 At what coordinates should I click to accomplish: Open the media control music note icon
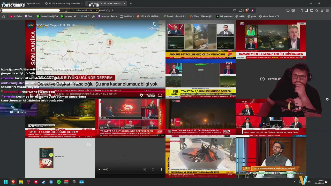click(301, 10)
